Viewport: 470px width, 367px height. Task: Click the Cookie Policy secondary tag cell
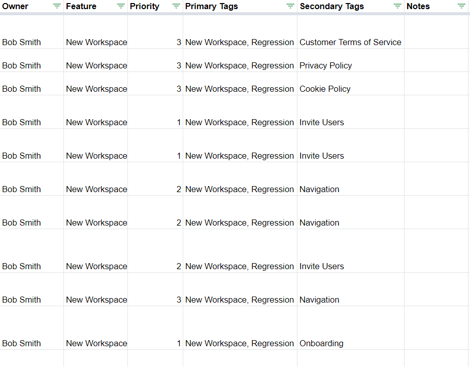click(x=325, y=89)
